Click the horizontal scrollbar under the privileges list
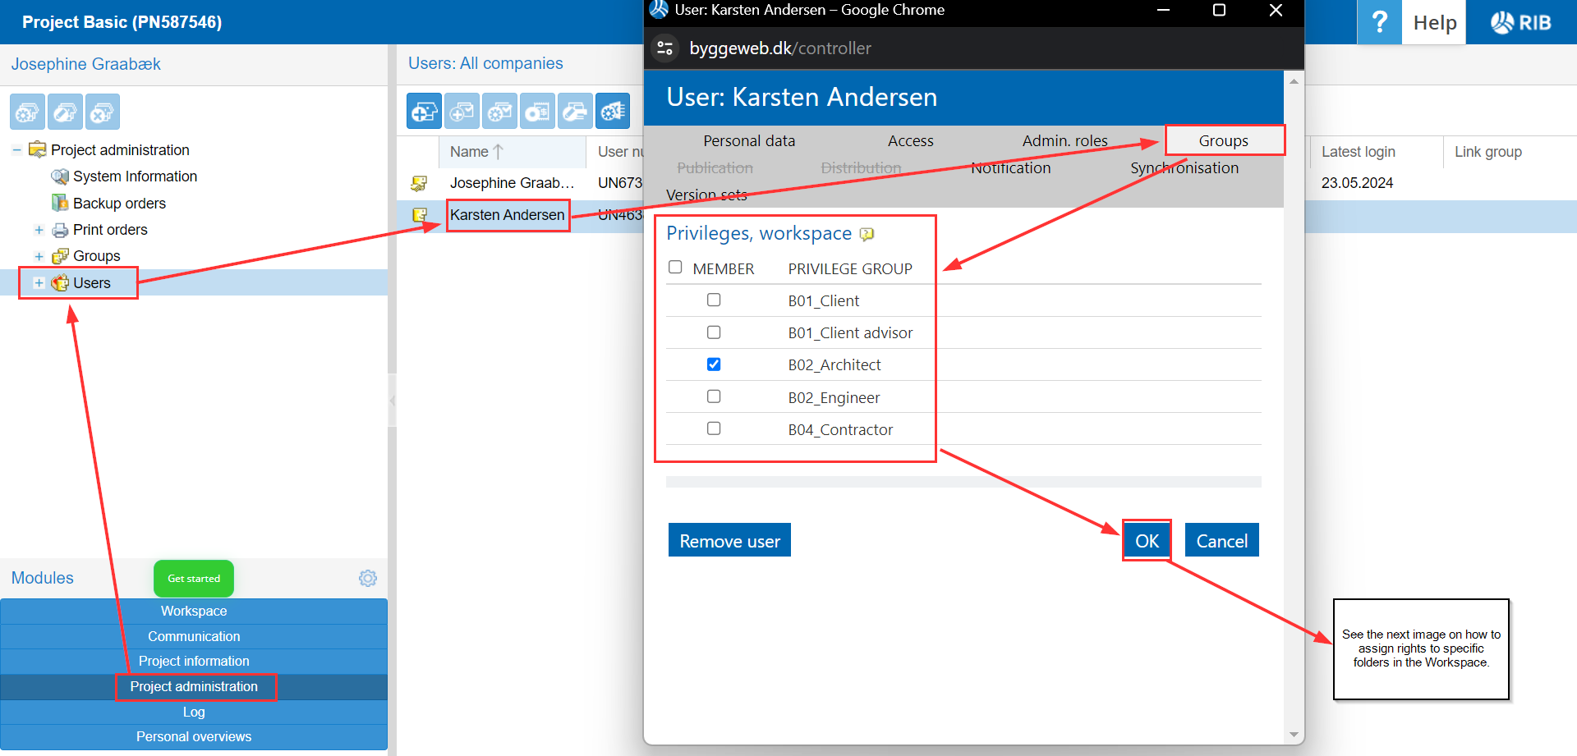The height and width of the screenshot is (756, 1577). [963, 482]
